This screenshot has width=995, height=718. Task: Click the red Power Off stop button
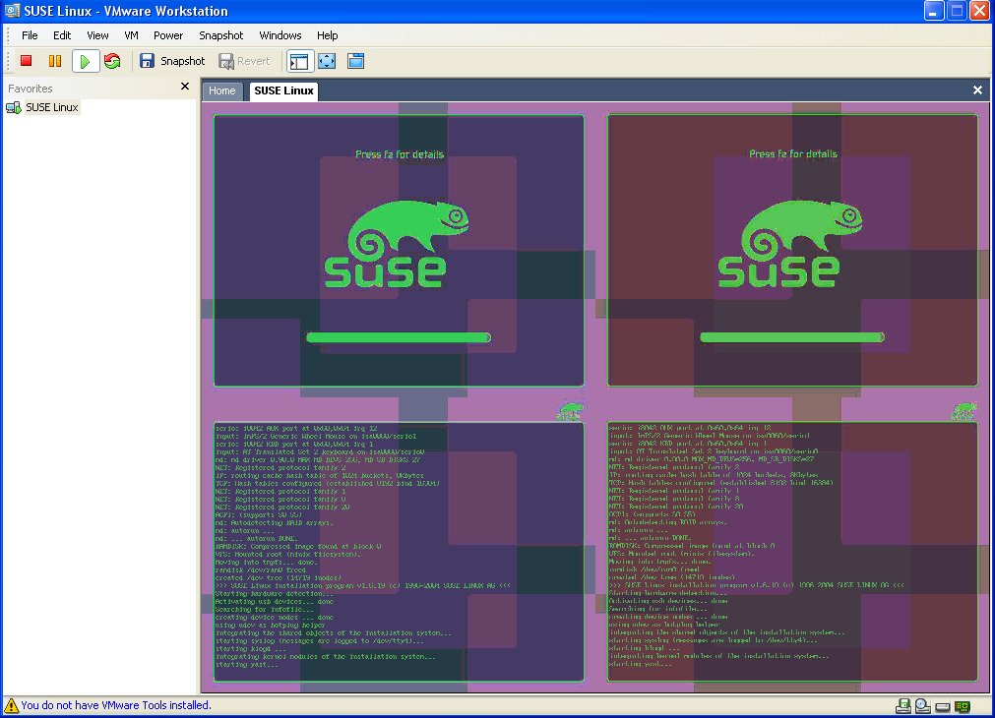[27, 61]
